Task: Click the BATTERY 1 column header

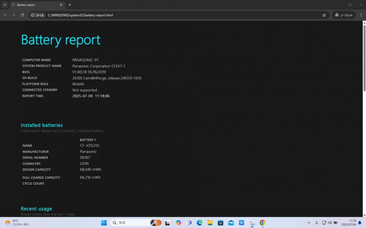Action: coord(88,140)
